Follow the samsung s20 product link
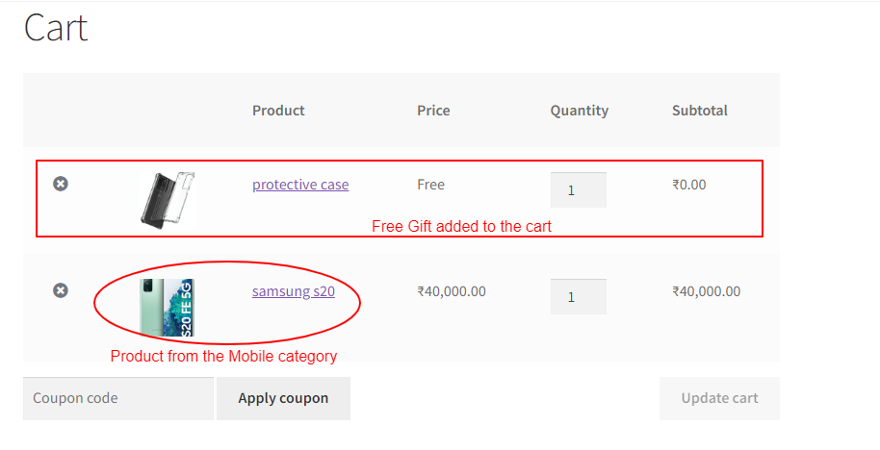Screen dimensions: 880x450 pos(294,291)
